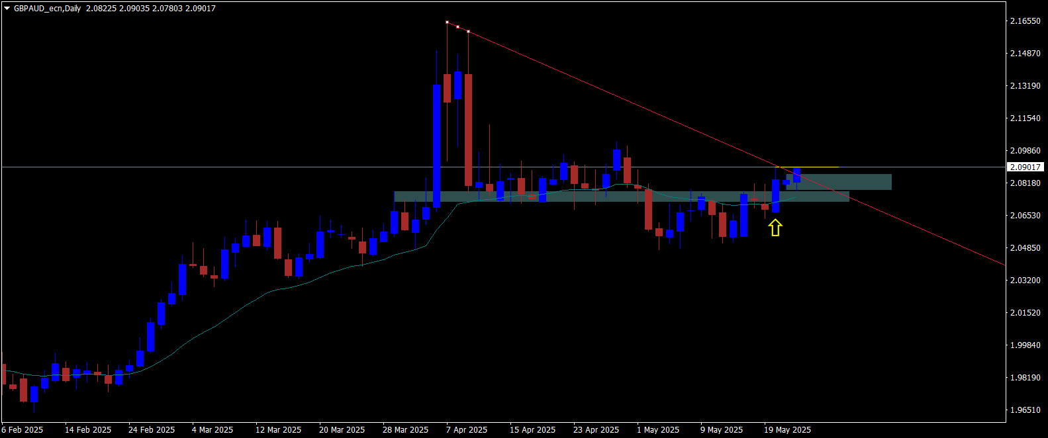1048x438 pixels.
Task: Click the 28 Mar 2025 date label
Action: 406,430
